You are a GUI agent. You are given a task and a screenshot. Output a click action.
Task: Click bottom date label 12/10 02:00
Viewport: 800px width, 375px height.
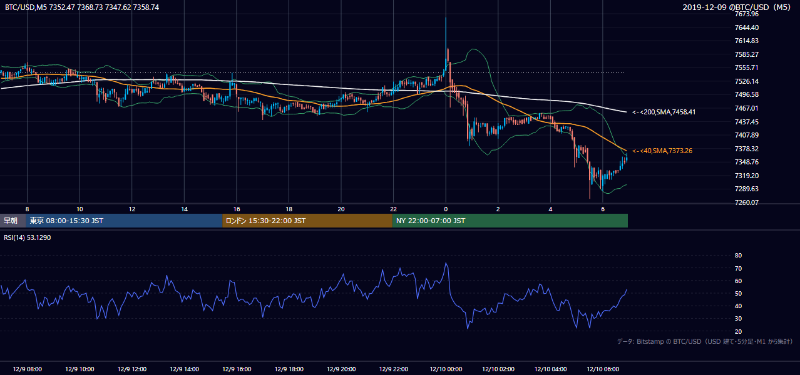498,369
